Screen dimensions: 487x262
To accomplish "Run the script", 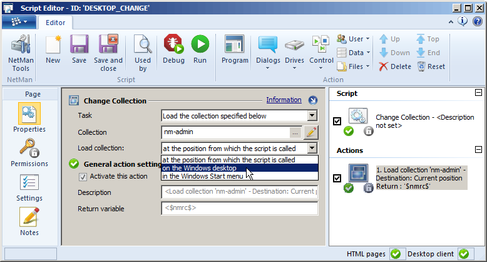I will coord(200,50).
